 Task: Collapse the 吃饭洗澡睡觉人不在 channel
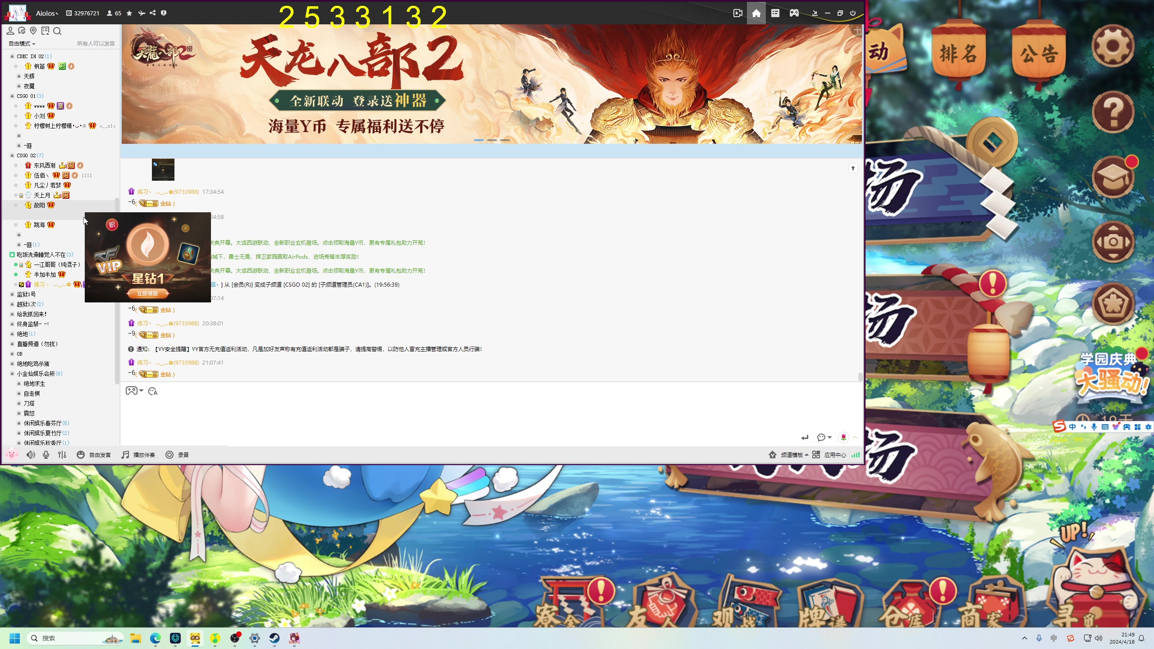[x=12, y=255]
